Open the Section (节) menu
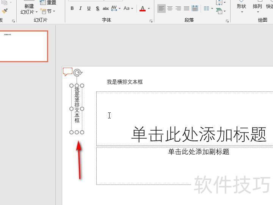 click(x=48, y=11)
